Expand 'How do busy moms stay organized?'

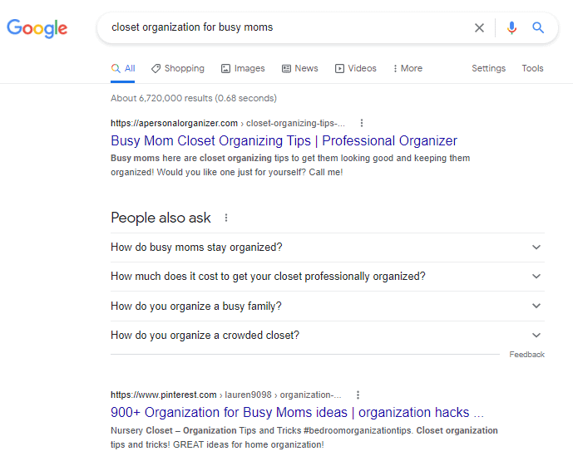(328, 247)
